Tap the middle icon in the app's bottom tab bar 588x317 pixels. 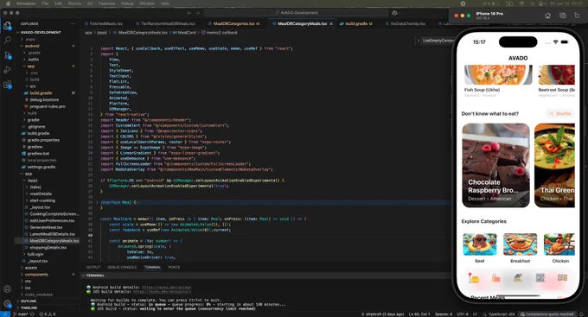(518, 277)
